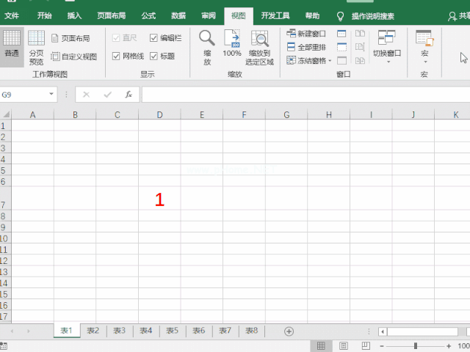
Task: Expand Freeze Panes (冻结窗格) dropdown
Action: (330, 61)
